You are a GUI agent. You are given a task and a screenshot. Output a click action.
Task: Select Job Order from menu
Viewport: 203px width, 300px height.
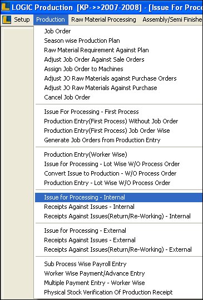coord(57,31)
